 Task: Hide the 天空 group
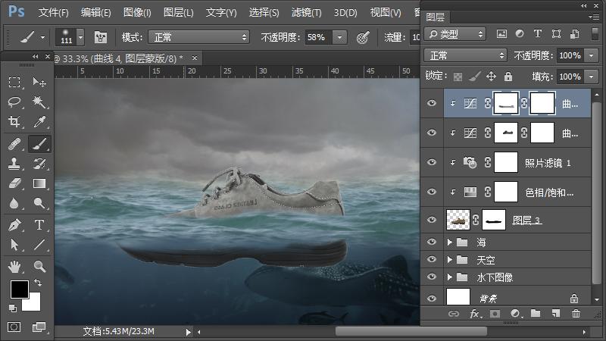pyautogui.click(x=432, y=259)
